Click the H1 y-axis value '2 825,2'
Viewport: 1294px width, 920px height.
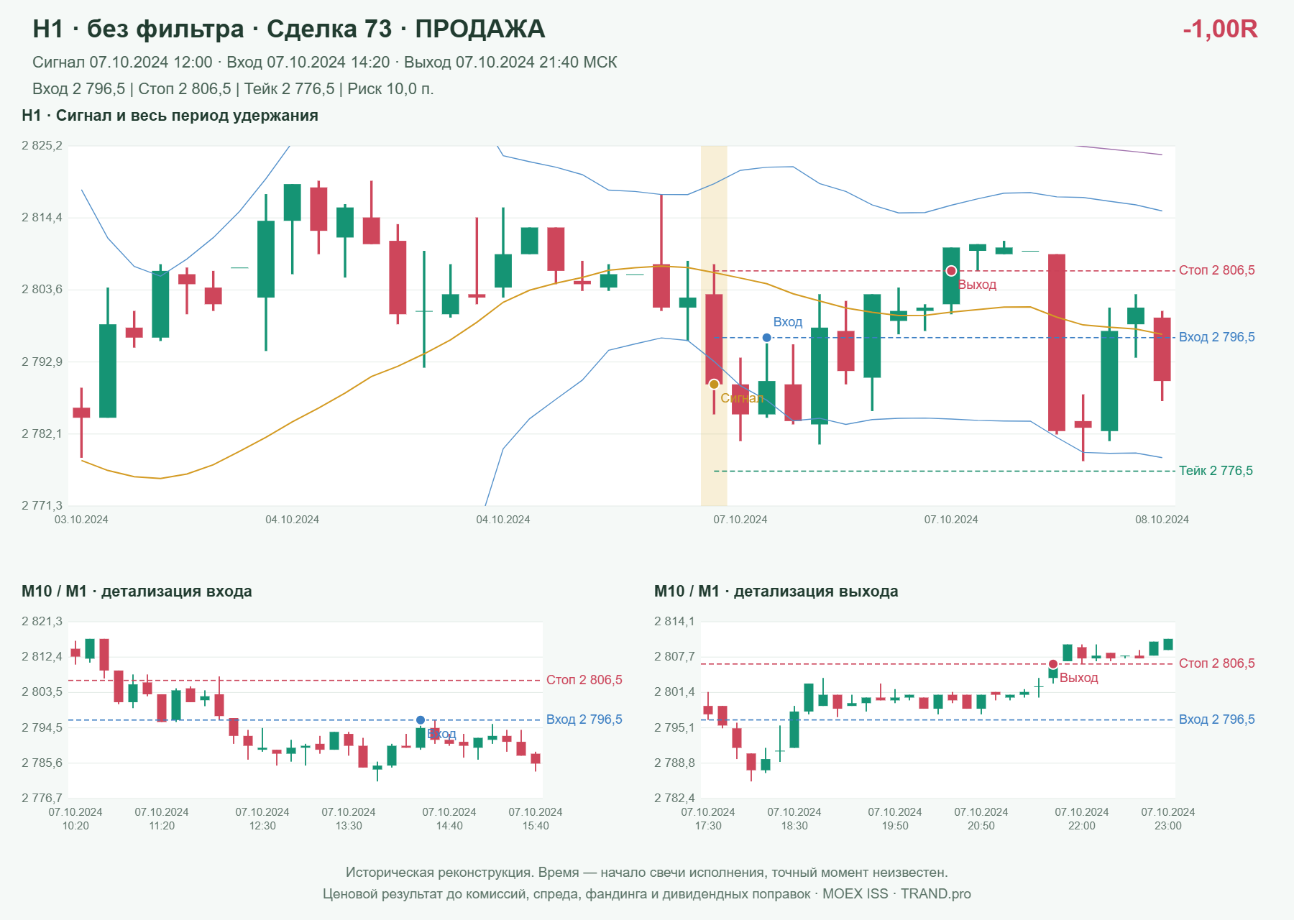tap(42, 146)
